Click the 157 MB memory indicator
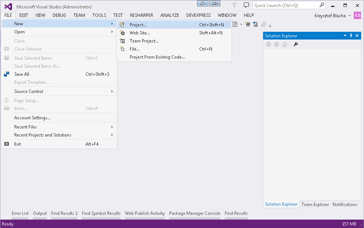The width and height of the screenshot is (364, 228). [x=349, y=224]
